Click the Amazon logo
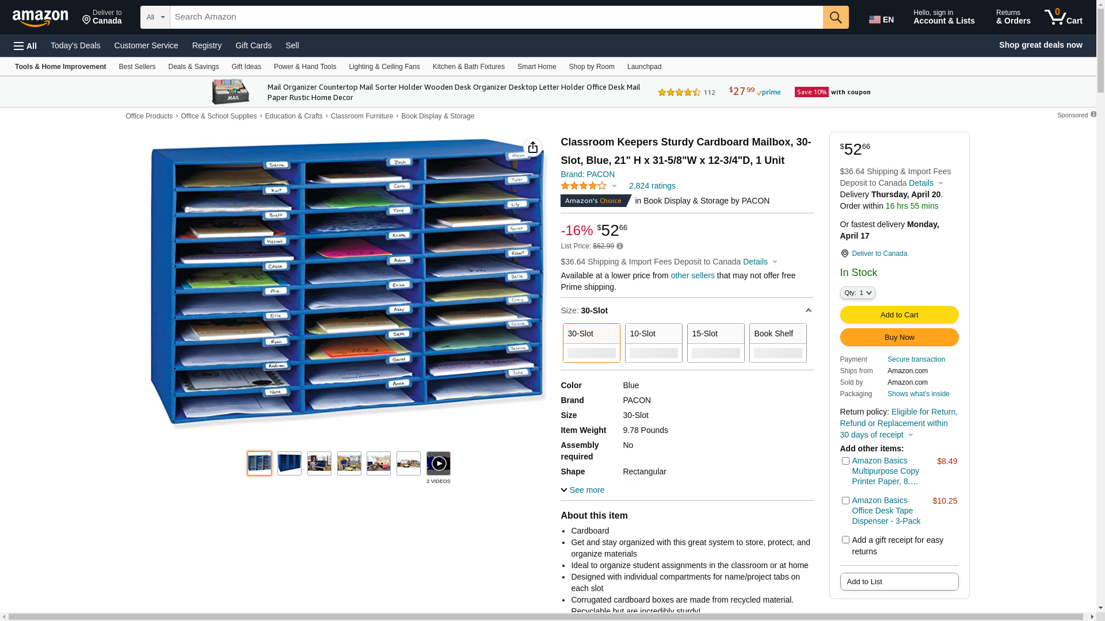The image size is (1105, 621). tap(40, 18)
